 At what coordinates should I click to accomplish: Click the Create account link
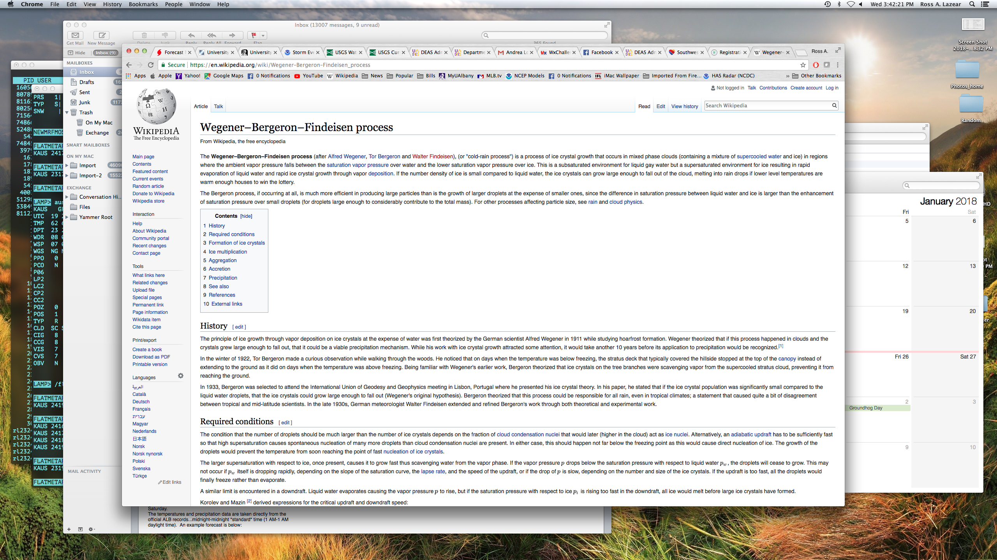click(x=806, y=88)
